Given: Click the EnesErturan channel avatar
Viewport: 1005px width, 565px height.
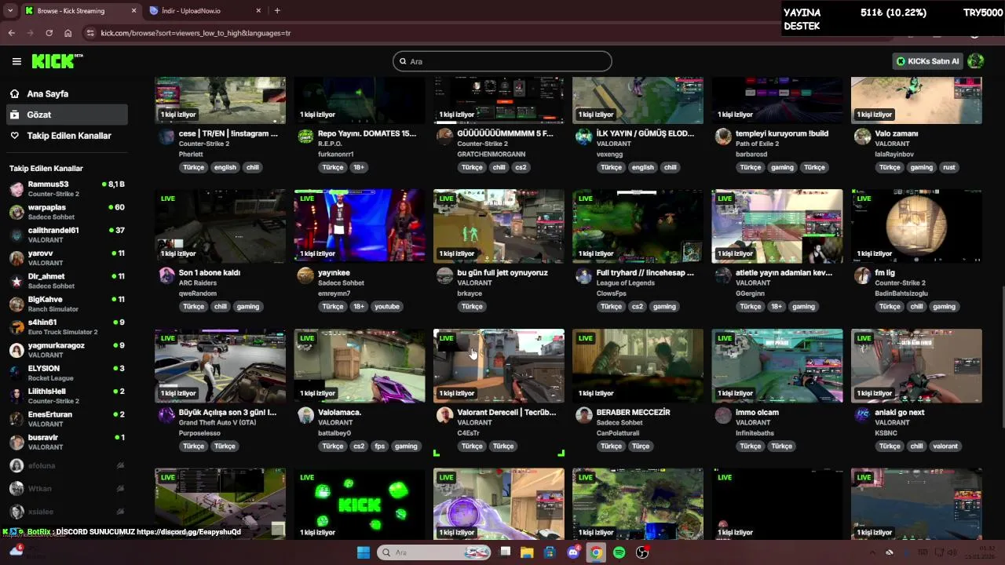Looking at the screenshot, I should pos(16,419).
